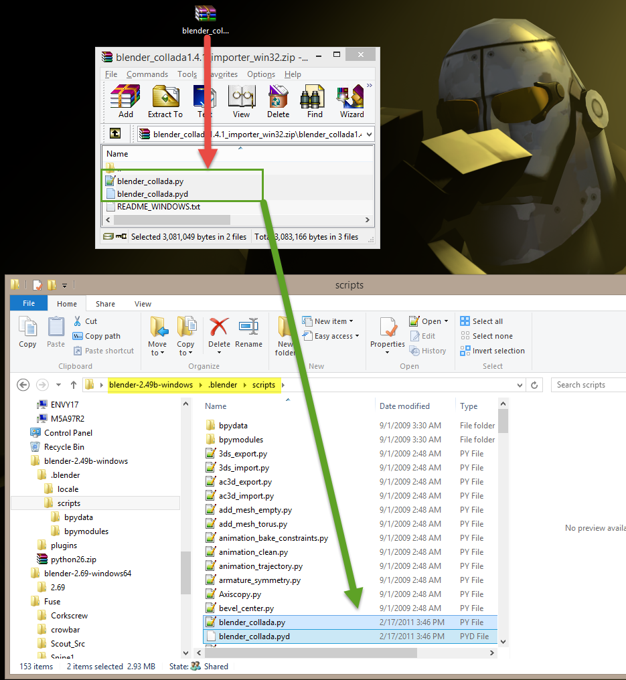Go up one level in WinRAR archive
Screen dimensions: 626x680
(x=115, y=134)
